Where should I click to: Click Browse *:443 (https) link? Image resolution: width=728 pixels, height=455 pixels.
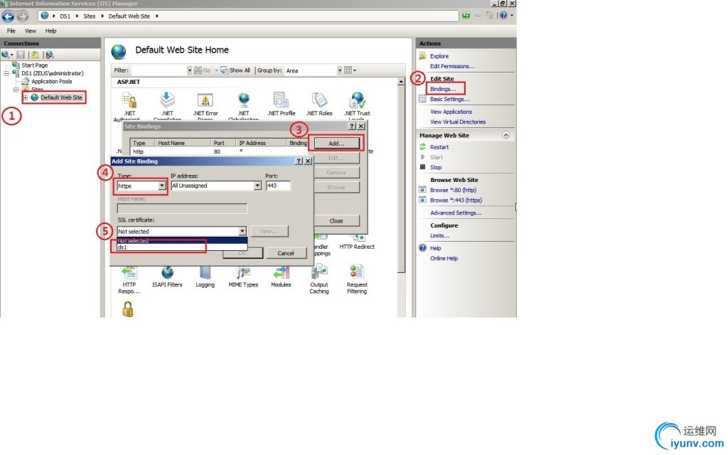(456, 200)
